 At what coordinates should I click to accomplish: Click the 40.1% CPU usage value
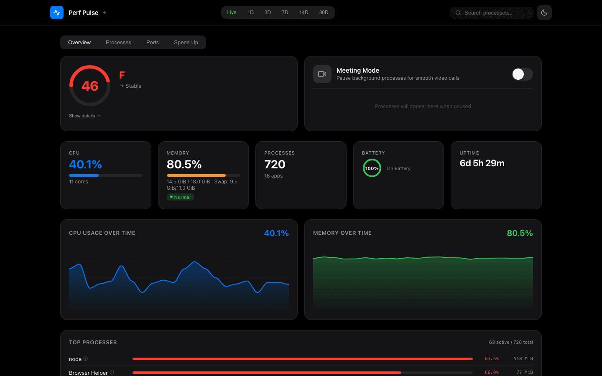point(85,165)
